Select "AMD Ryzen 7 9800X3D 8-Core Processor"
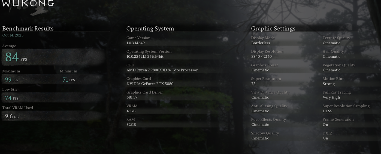The width and height of the screenshot is (381, 154). [x=162, y=70]
